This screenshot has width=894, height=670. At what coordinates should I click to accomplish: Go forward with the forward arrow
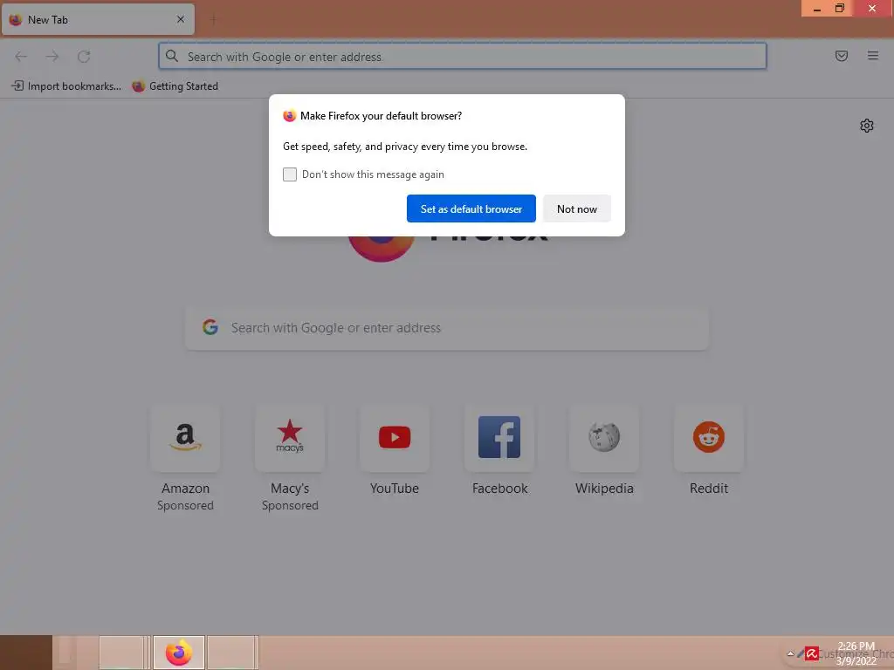click(52, 57)
